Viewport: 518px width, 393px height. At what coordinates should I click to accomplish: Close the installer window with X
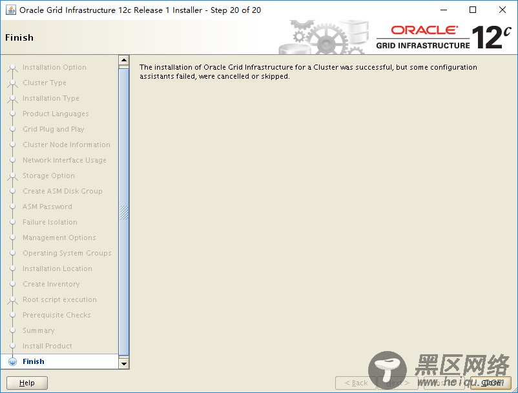point(502,10)
